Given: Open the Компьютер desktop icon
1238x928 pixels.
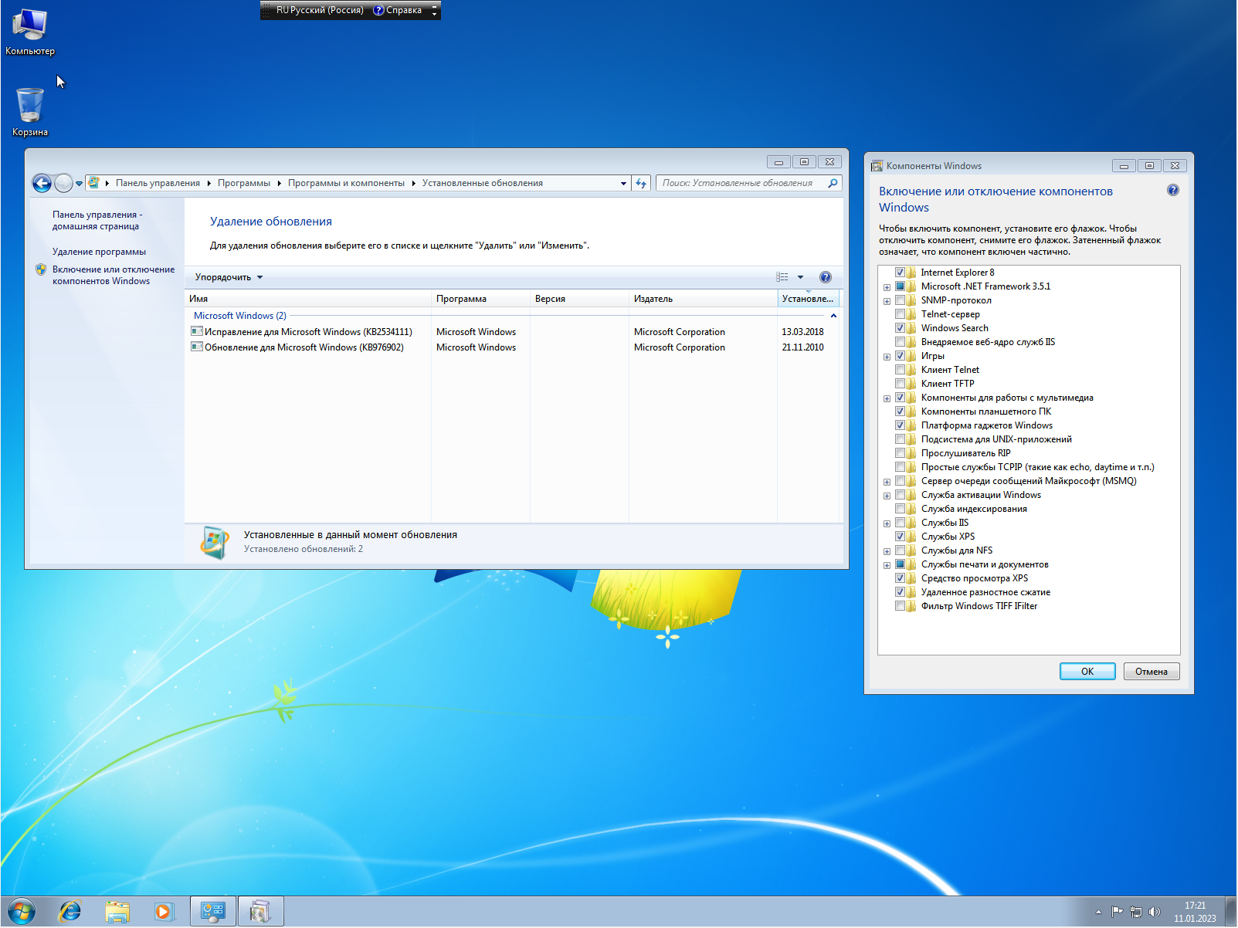Looking at the screenshot, I should tap(29, 32).
